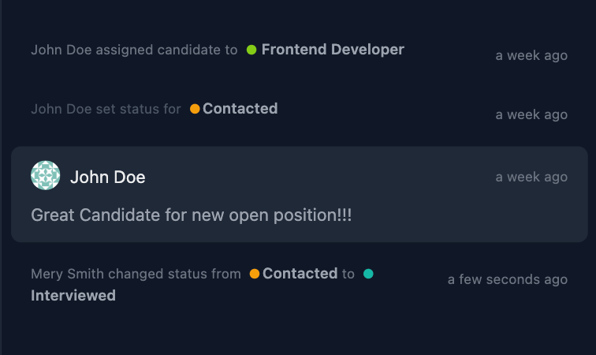Click John Doe's avatar in the comment
The height and width of the screenshot is (355, 596).
click(x=45, y=175)
